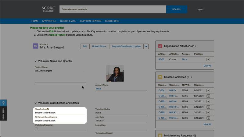
Task: Open the Need help question mark widget
Action: 3,103
